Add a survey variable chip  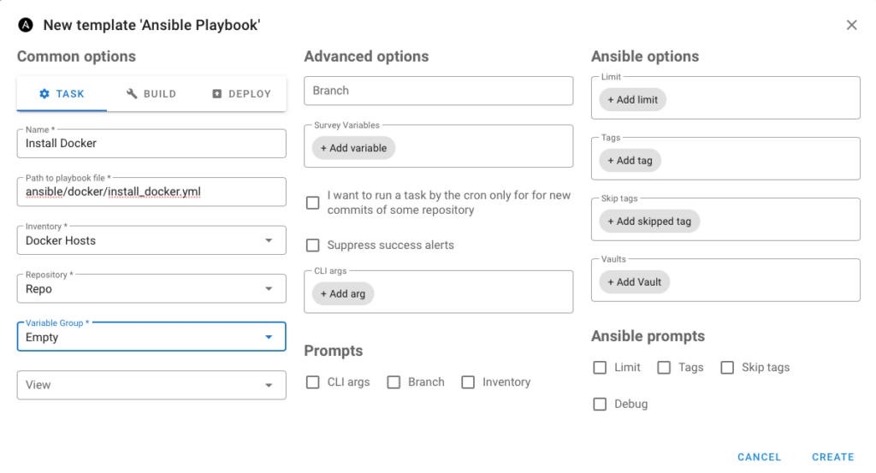click(353, 148)
